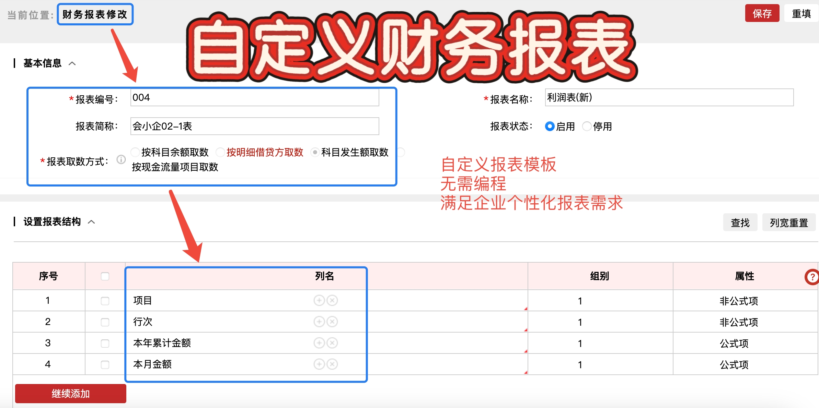Collapse the 基本信息 section
Screen dimensions: 819x408
tap(72, 63)
